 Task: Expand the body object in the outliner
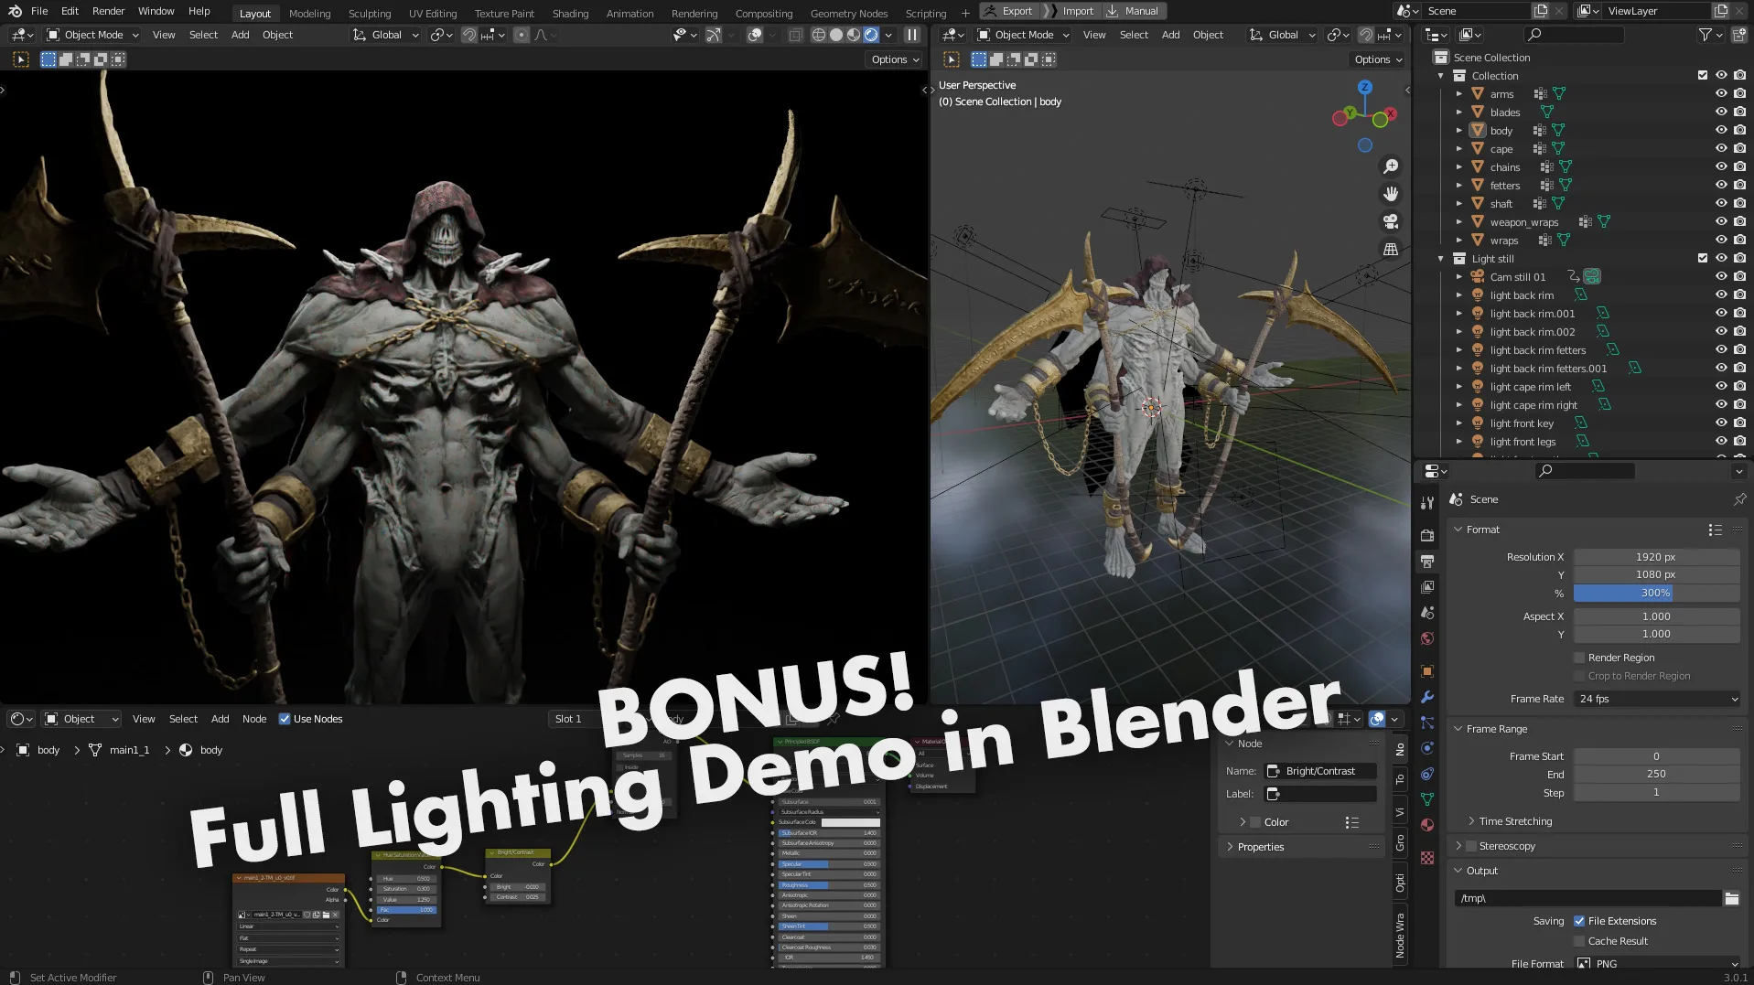tap(1459, 130)
